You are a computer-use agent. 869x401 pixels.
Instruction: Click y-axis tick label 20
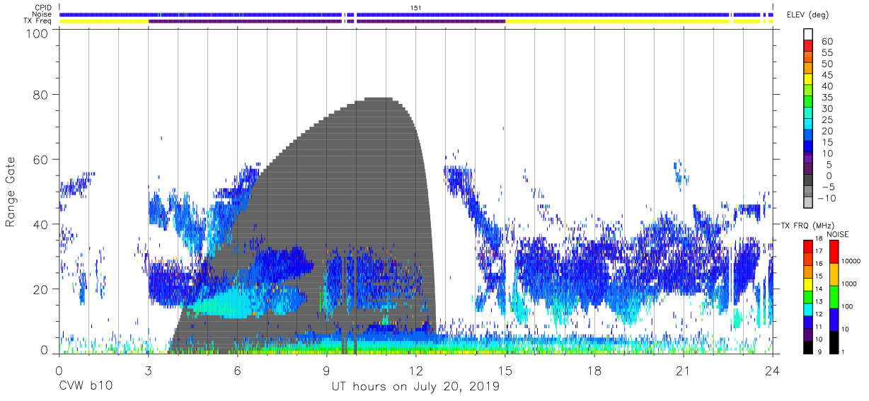click(x=40, y=289)
